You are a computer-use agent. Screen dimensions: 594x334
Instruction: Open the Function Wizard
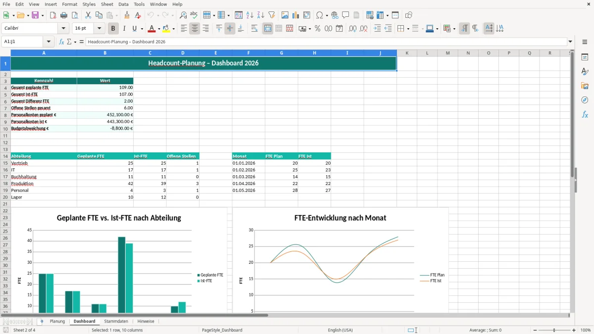pos(62,42)
